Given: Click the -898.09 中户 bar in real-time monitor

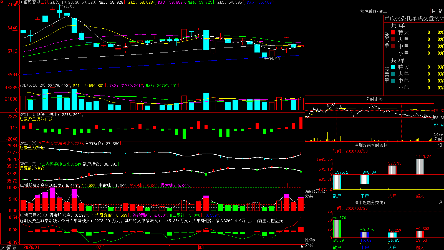Looking at the screenshot, I should pyautogui.click(x=365, y=179).
